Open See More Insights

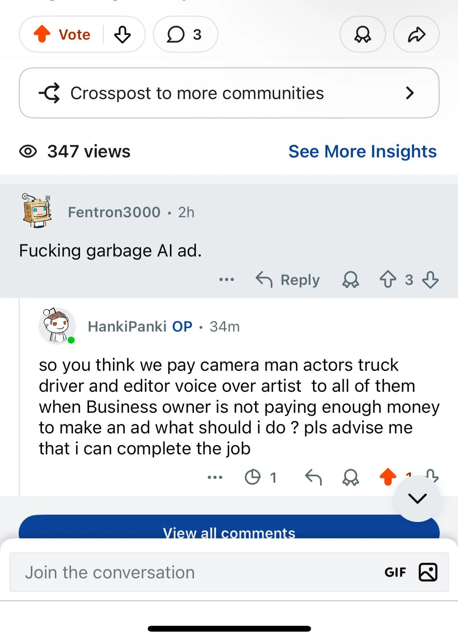pyautogui.click(x=362, y=151)
